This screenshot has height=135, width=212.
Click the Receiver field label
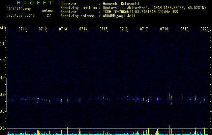pyautogui.click(x=68, y=12)
